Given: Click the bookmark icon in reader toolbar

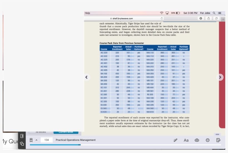Looking at the screenshot, I should (31, 140).
